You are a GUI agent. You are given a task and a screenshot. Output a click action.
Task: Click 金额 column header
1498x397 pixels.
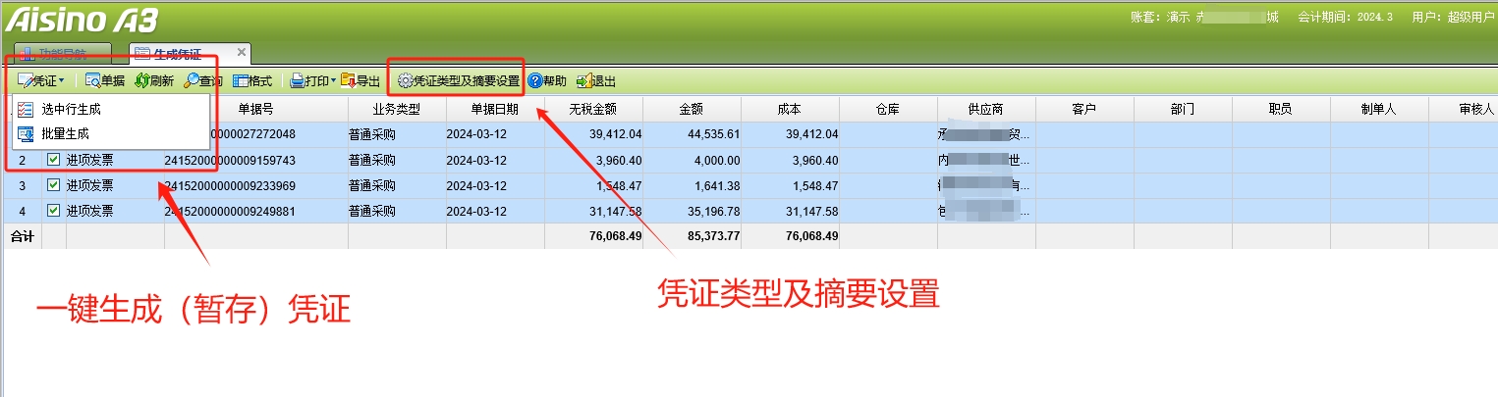coord(692,109)
